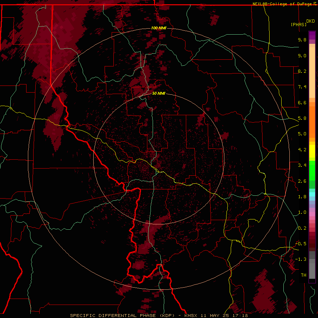Click the 0.2 value on the color scale
Viewport: 318px width, 318px height.
302,228
